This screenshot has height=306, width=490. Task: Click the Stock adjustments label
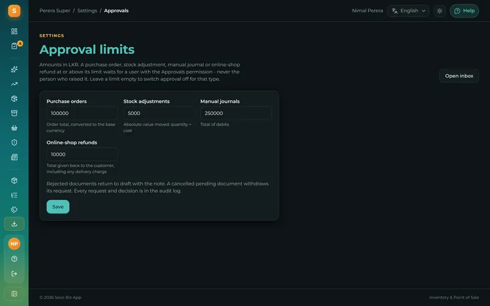tap(146, 102)
